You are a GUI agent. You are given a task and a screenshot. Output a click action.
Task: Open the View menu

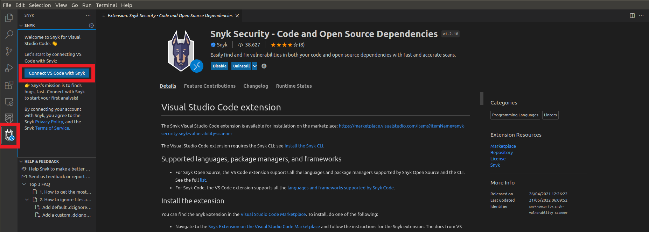[x=61, y=5]
